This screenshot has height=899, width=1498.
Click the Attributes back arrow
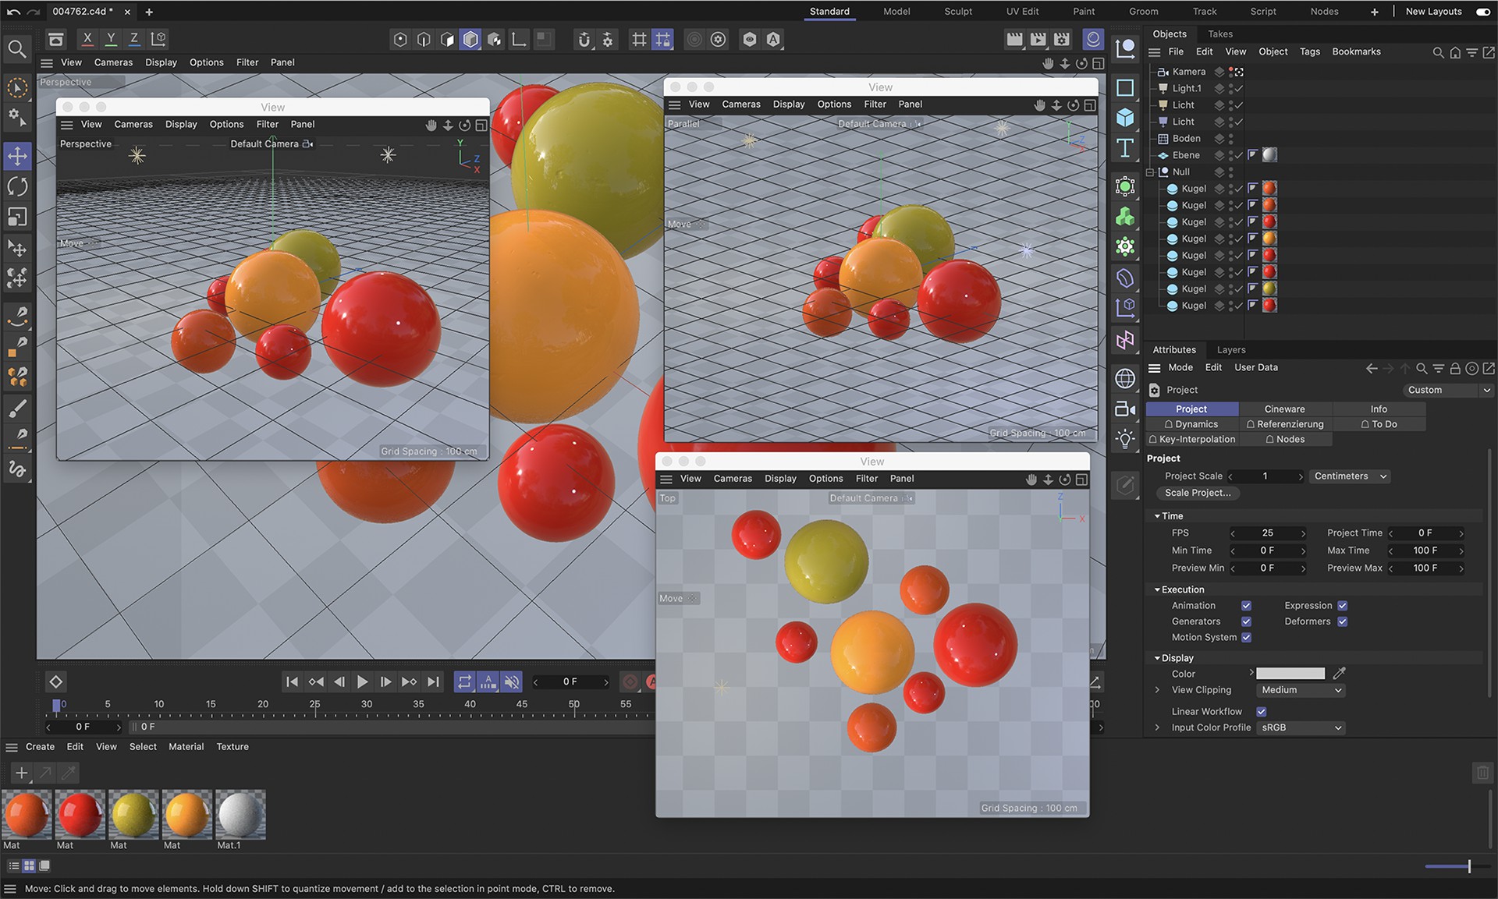(1372, 368)
